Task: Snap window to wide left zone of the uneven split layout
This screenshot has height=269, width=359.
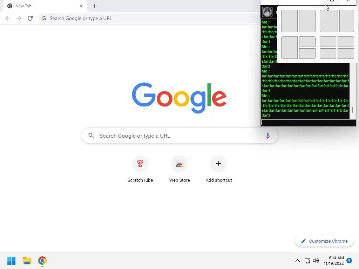Action: click(x=329, y=21)
